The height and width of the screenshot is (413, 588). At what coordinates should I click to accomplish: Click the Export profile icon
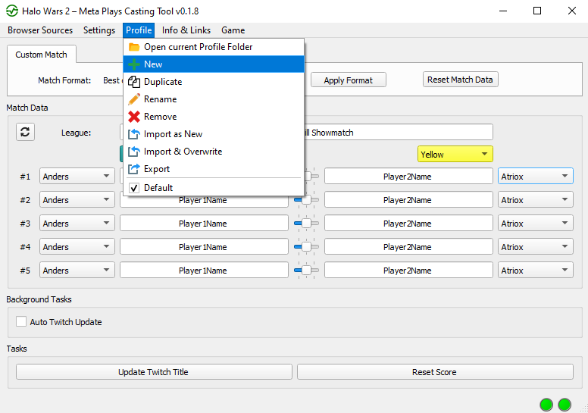(x=134, y=169)
